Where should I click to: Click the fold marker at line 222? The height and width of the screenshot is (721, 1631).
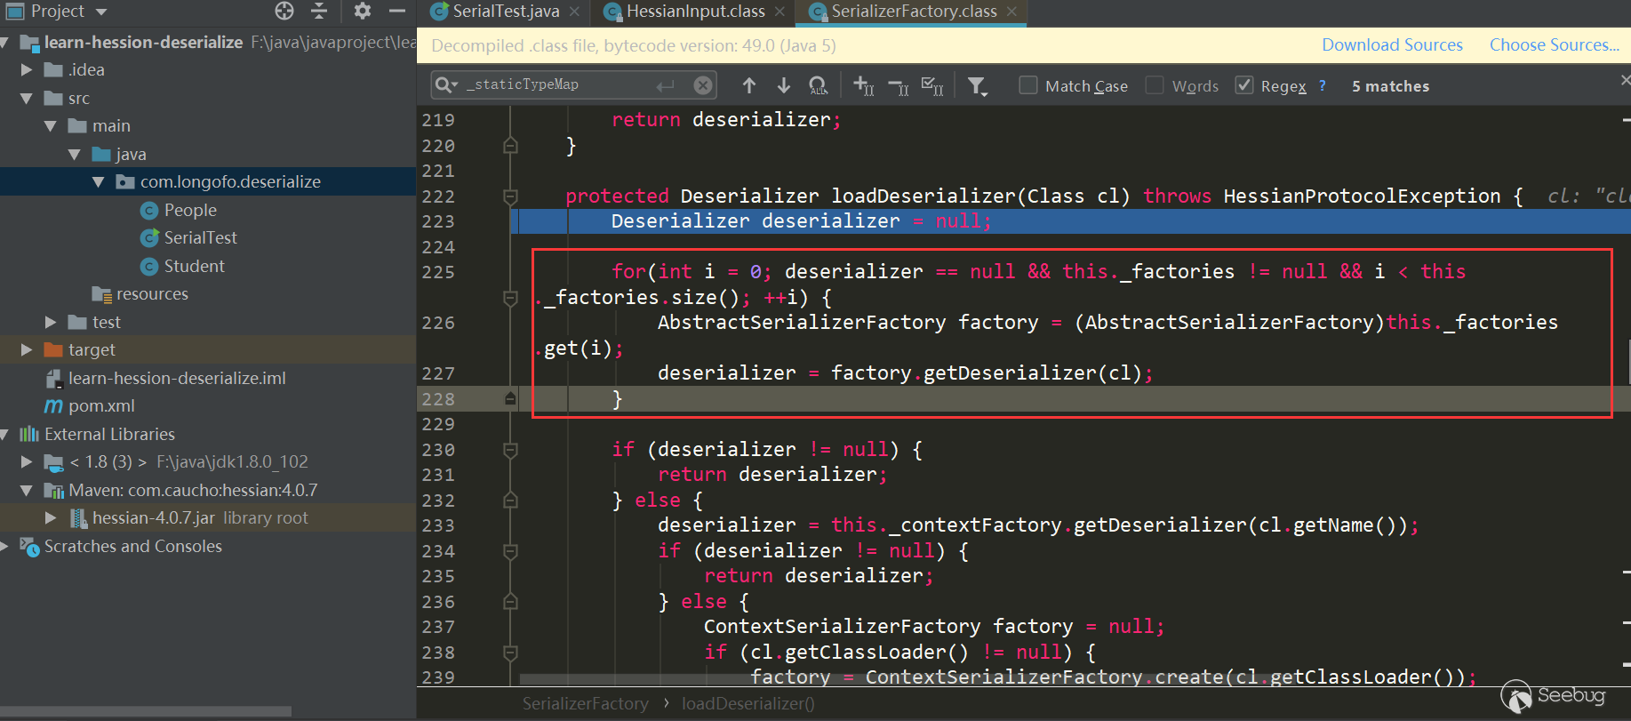510,196
